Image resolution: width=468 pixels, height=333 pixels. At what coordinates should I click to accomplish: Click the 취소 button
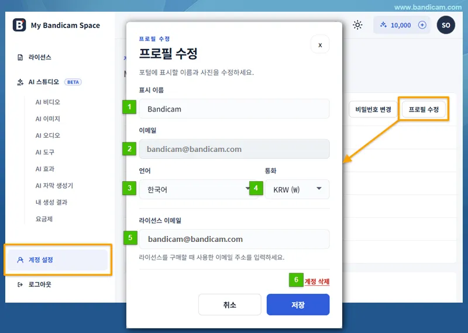pos(229,305)
